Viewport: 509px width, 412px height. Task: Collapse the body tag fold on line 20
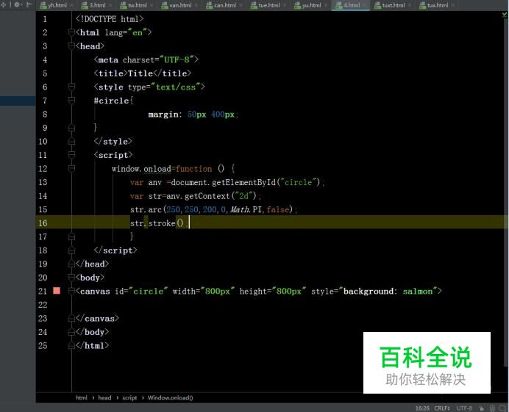click(x=71, y=277)
